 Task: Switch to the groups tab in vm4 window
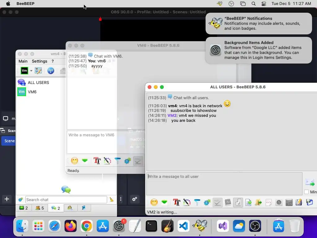[70, 208]
